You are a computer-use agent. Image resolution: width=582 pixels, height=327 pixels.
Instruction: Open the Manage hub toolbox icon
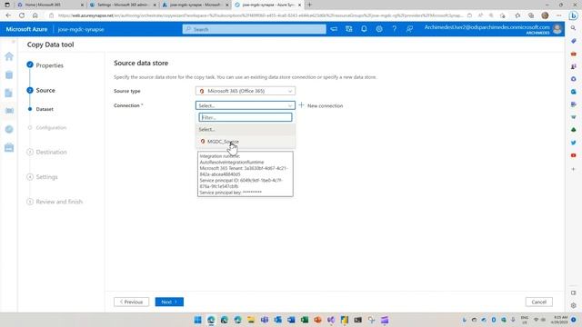coord(9,147)
